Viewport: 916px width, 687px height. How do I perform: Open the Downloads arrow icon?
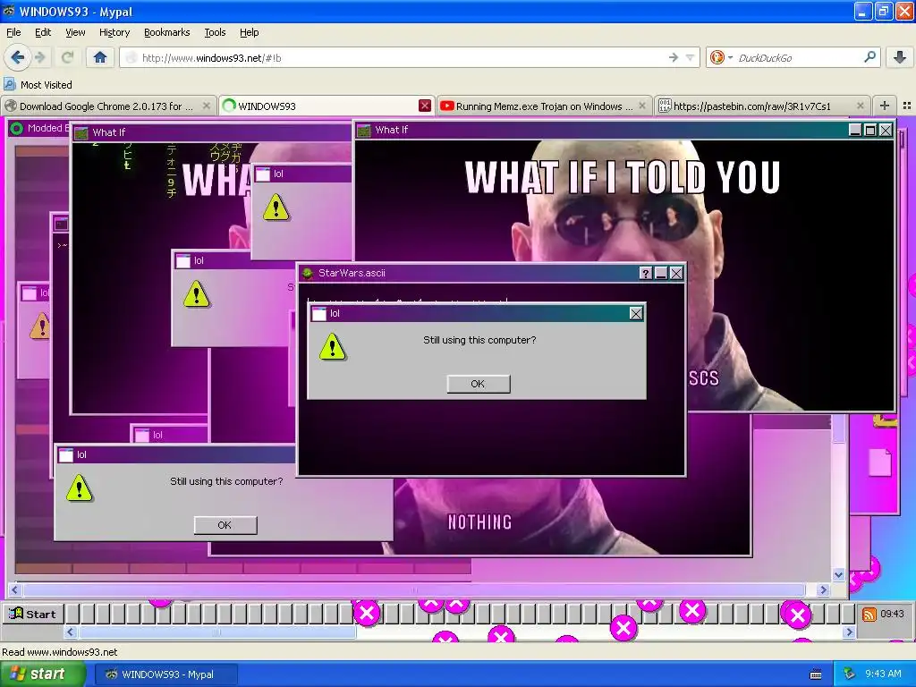900,57
